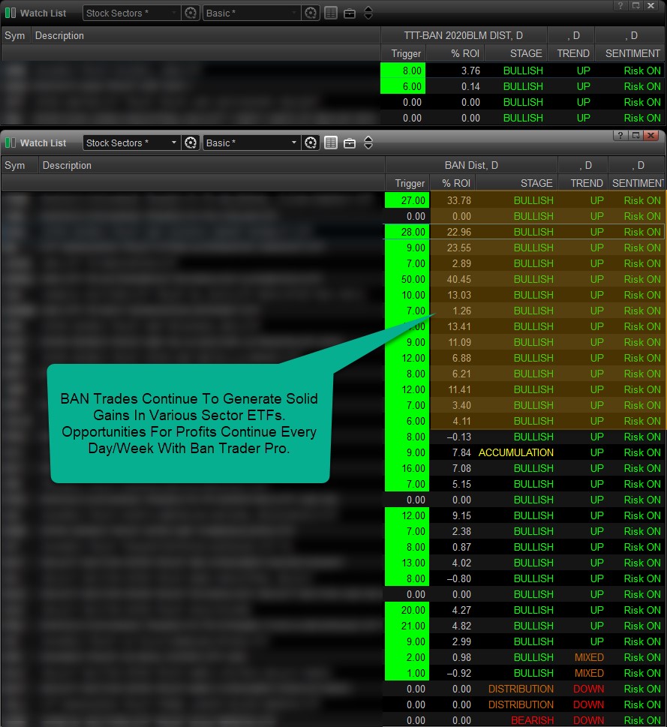The image size is (667, 727).
Task: Select green Trigger cell showing 50.00
Action: 407,279
